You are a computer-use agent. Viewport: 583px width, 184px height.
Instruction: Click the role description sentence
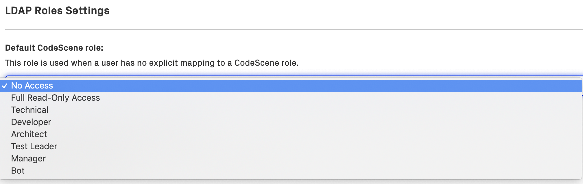(152, 63)
